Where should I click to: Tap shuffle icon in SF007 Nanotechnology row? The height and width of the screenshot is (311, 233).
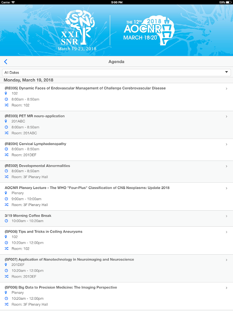(x=7, y=276)
